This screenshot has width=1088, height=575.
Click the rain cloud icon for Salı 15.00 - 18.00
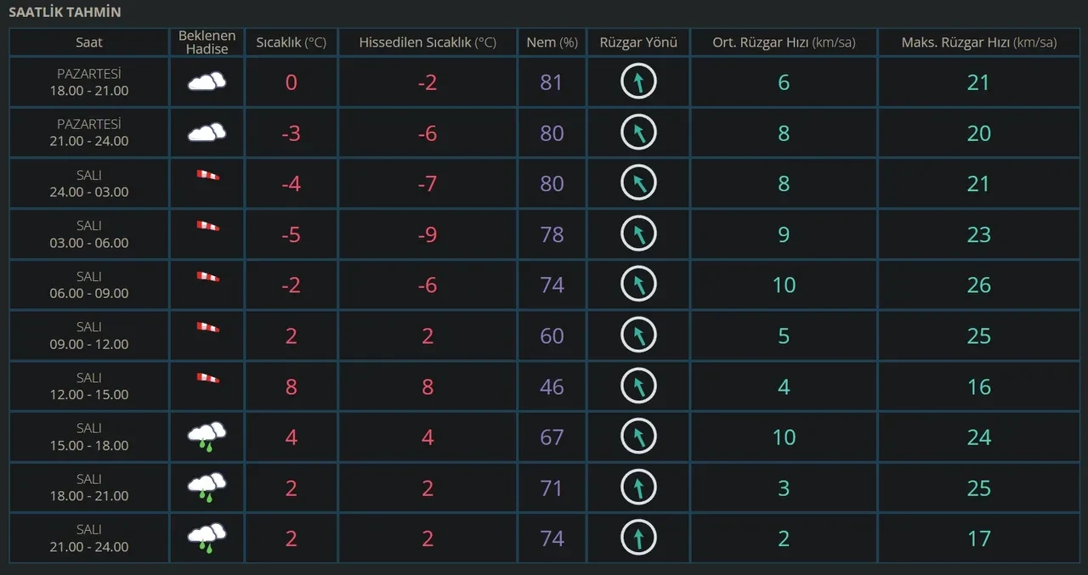tap(207, 437)
